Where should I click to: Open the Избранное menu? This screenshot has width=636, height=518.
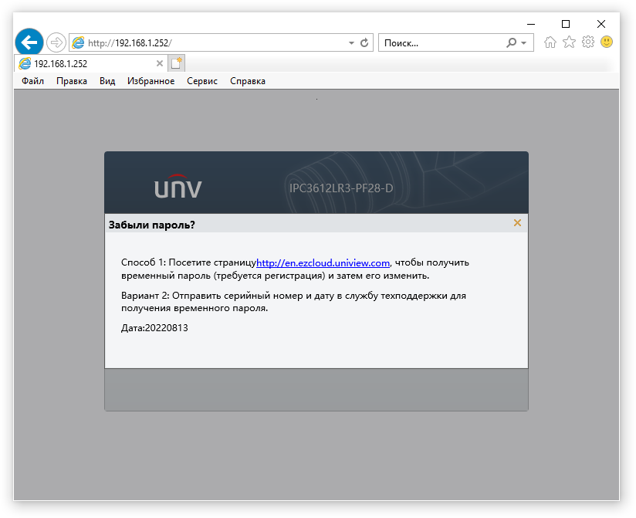pos(151,81)
